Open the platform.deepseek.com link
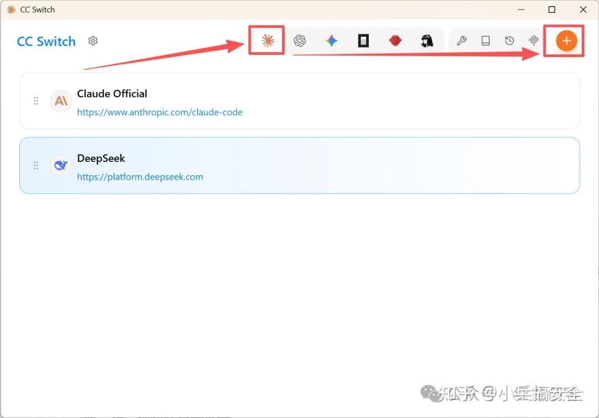The width and height of the screenshot is (599, 418). pos(140,177)
